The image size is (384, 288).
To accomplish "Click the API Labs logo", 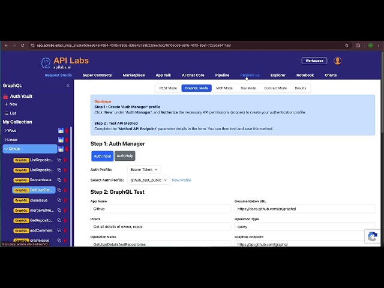I will click(x=65, y=62).
